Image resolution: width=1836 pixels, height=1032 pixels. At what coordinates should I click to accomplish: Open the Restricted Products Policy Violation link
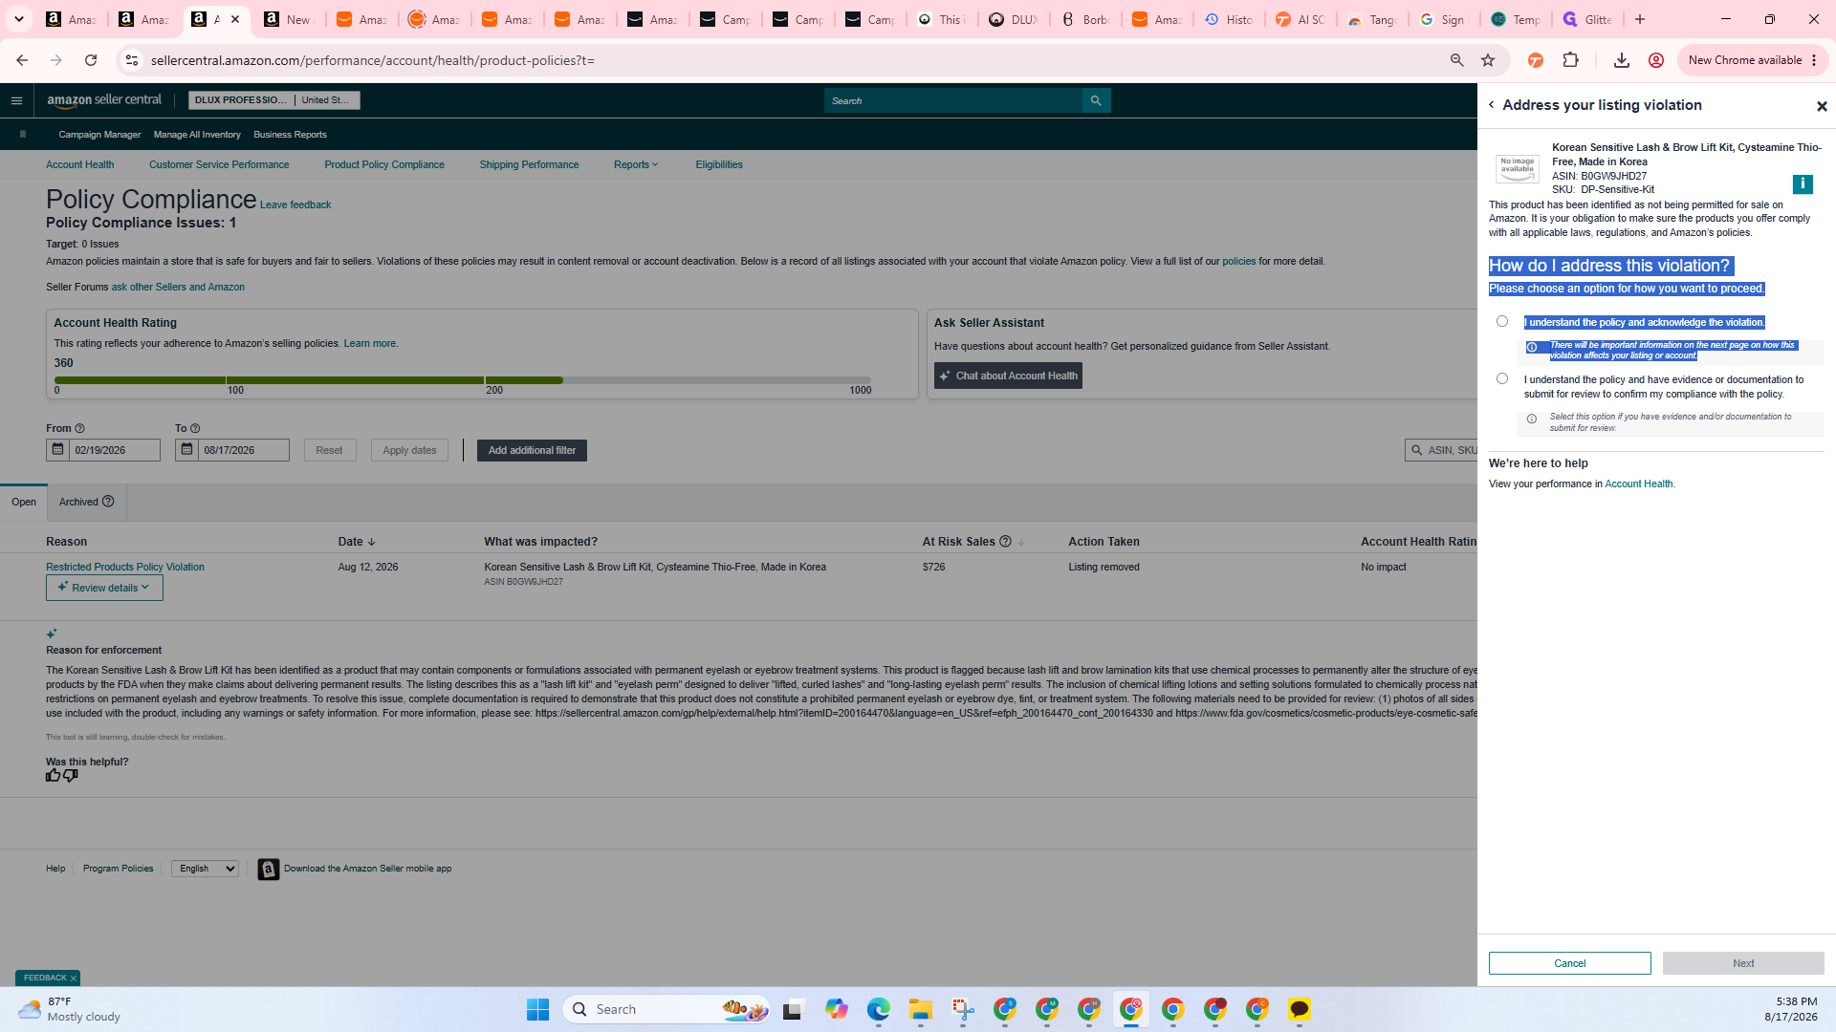[x=125, y=568]
